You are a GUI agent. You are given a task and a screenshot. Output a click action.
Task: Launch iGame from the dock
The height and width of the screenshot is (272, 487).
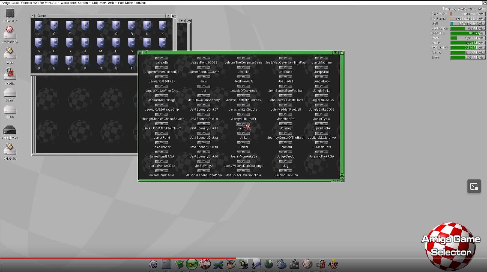tap(192, 264)
